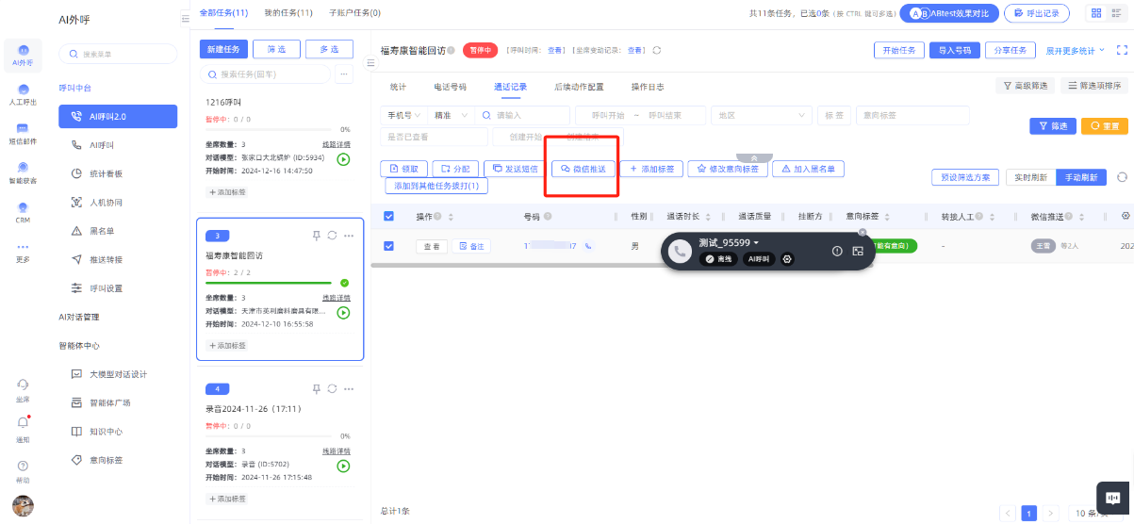Click the 微信推送 button
The width and height of the screenshot is (1134, 524).
(x=583, y=169)
